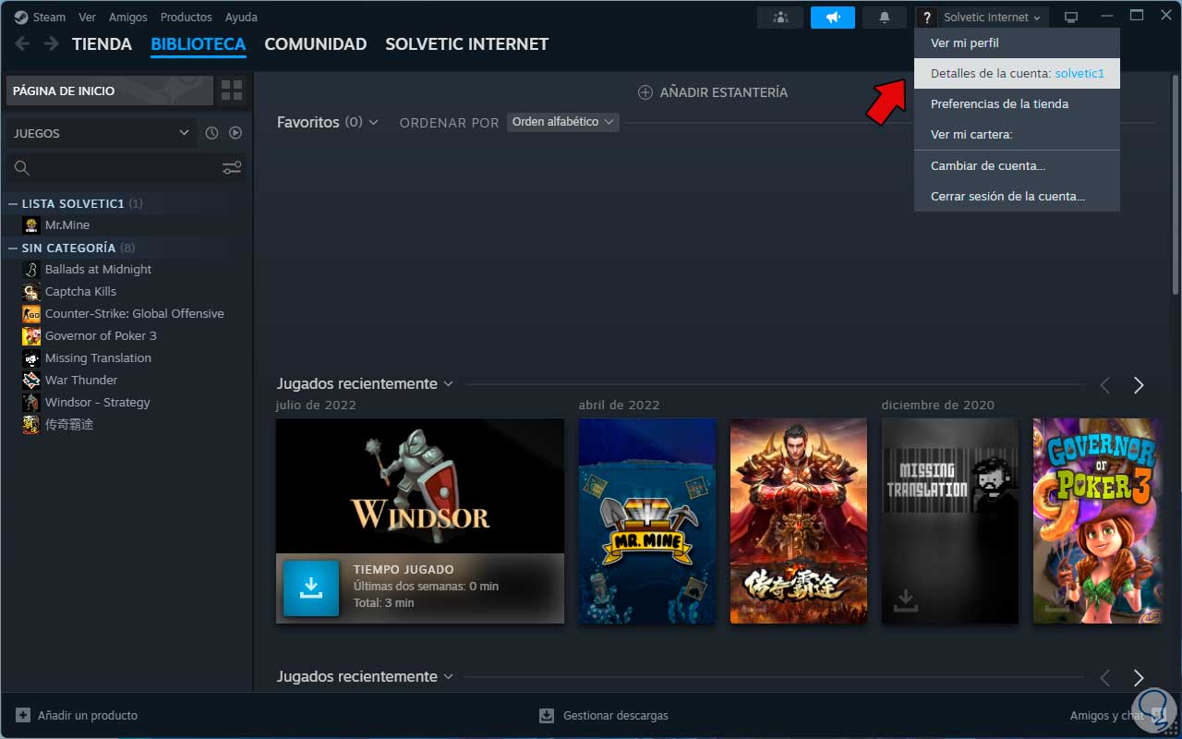
Task: Click the search magnifier icon in the sidebar
Action: [x=22, y=167]
